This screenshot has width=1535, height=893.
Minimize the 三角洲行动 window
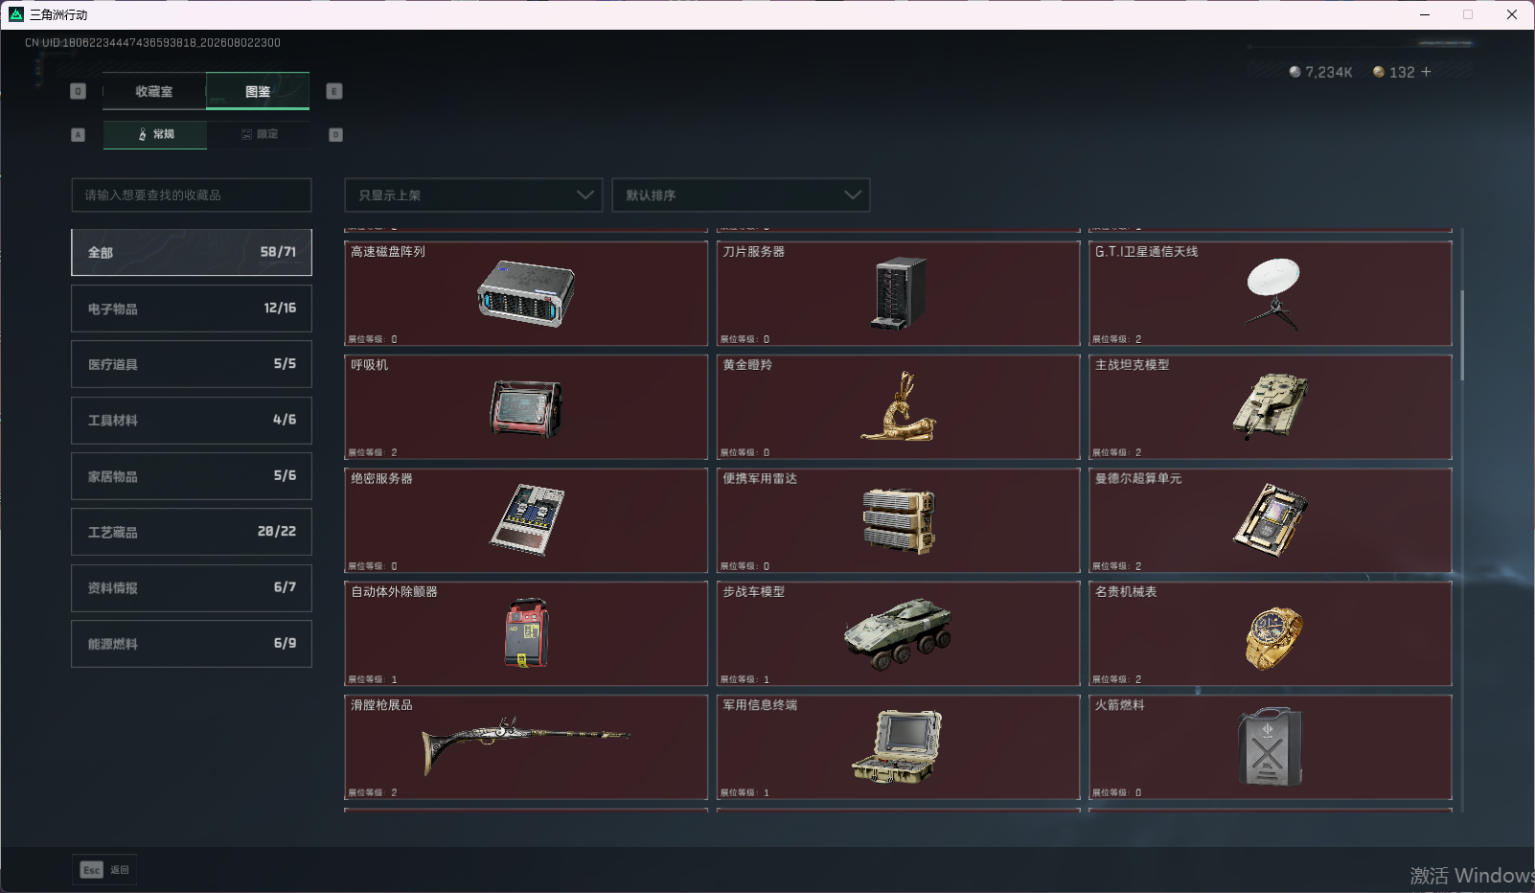[x=1425, y=14]
